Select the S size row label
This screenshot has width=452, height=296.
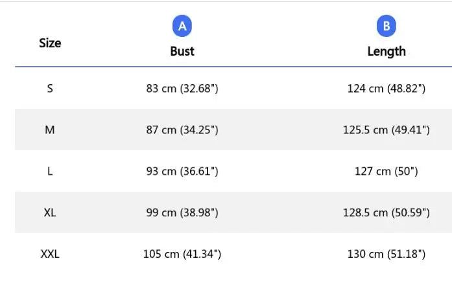[50, 88]
